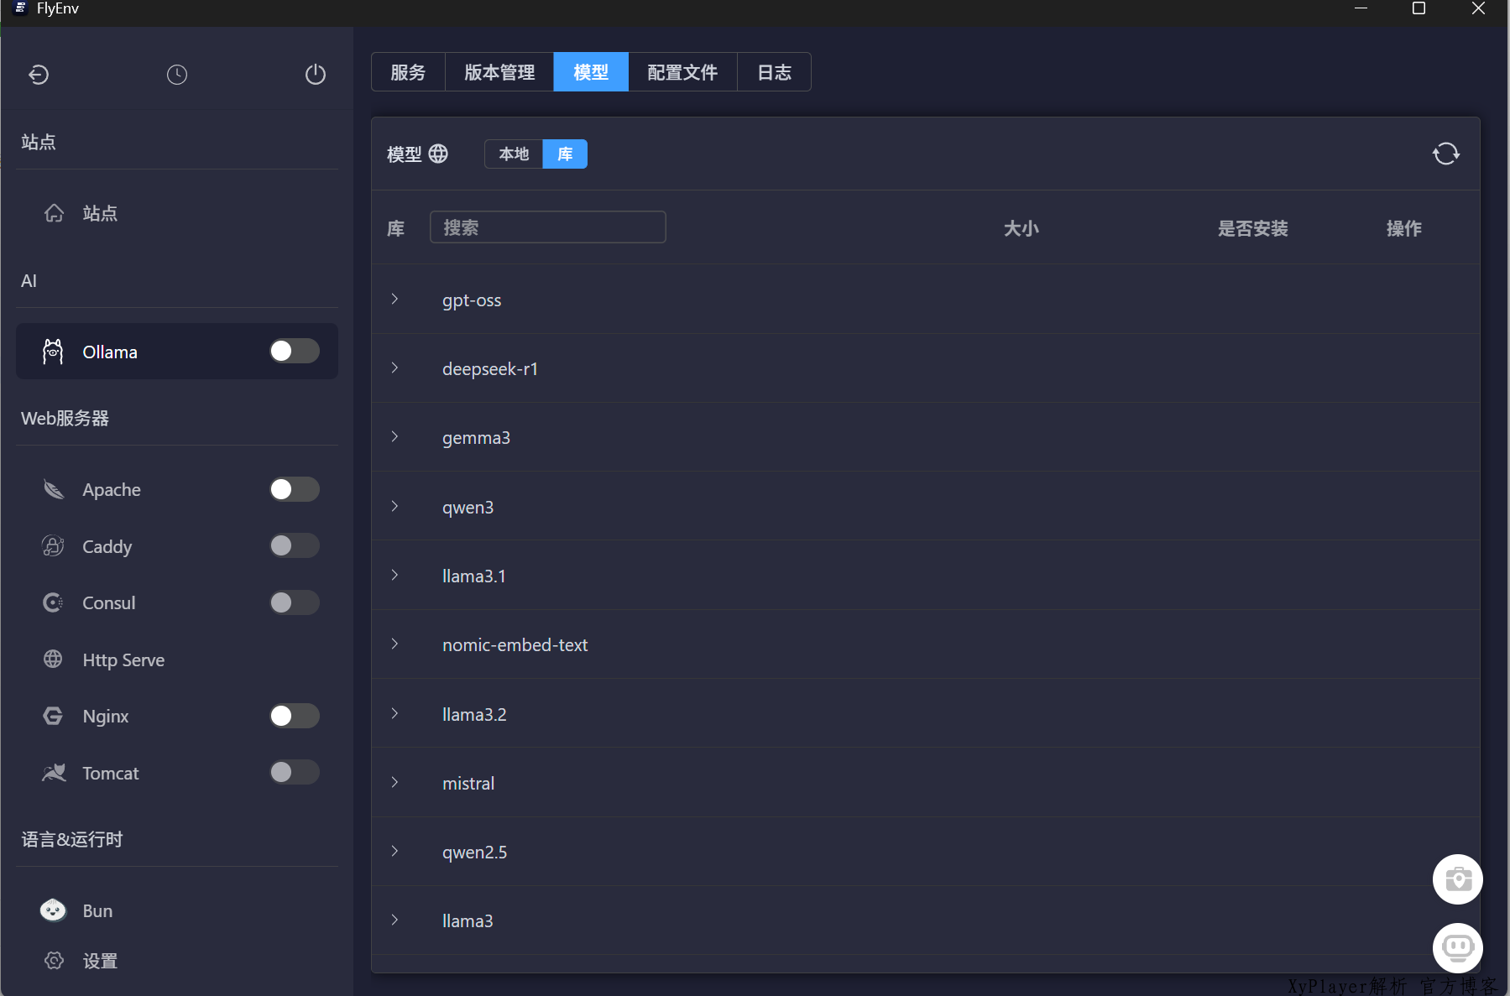Expand the gpt-oss model row

click(394, 300)
